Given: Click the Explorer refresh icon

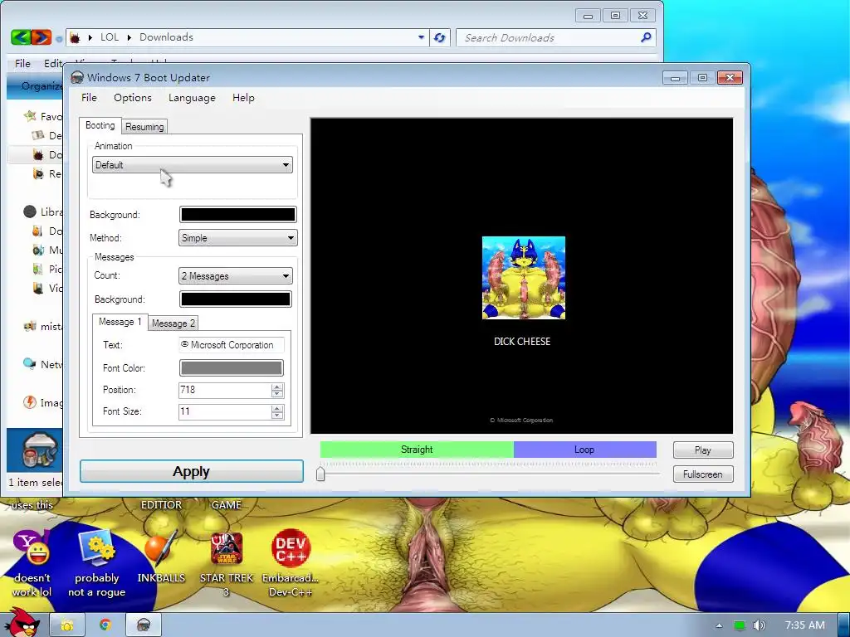Looking at the screenshot, I should [440, 37].
